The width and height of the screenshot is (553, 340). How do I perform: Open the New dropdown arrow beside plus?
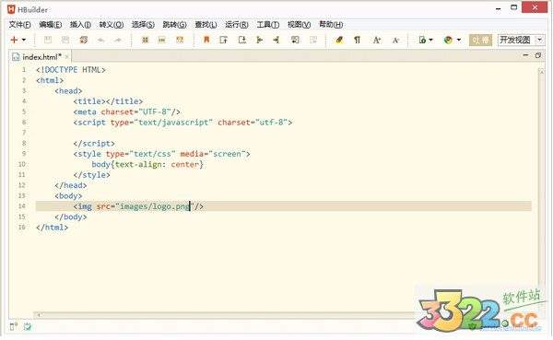click(x=24, y=40)
